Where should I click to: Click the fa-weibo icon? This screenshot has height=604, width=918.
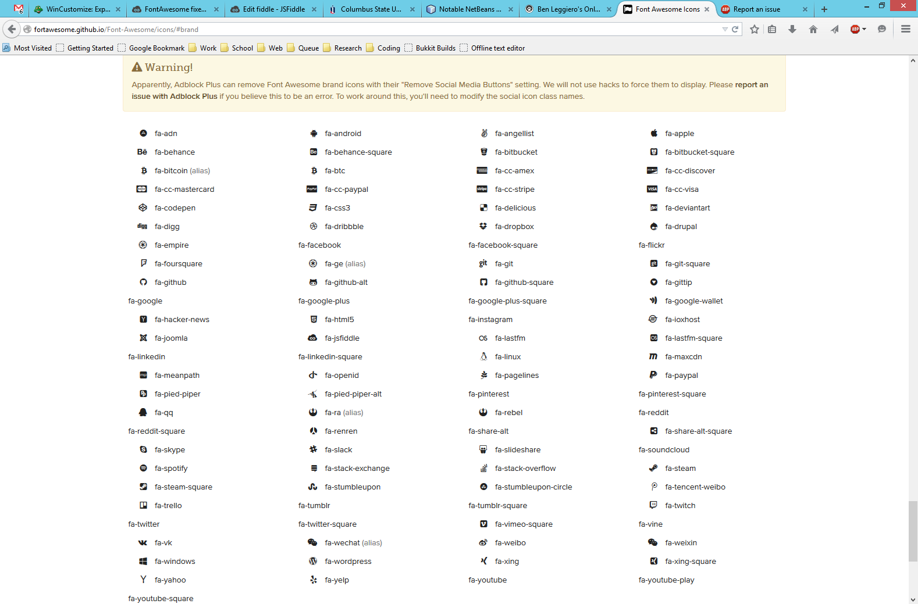coord(483,542)
